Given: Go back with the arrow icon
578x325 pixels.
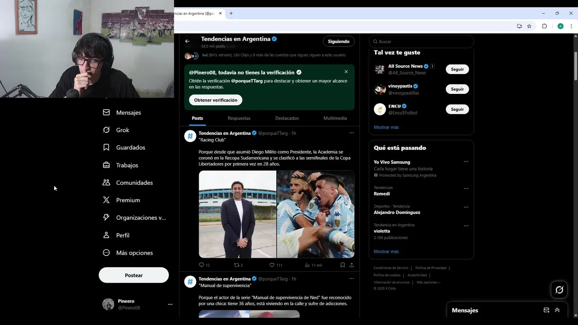Looking at the screenshot, I should [x=187, y=41].
